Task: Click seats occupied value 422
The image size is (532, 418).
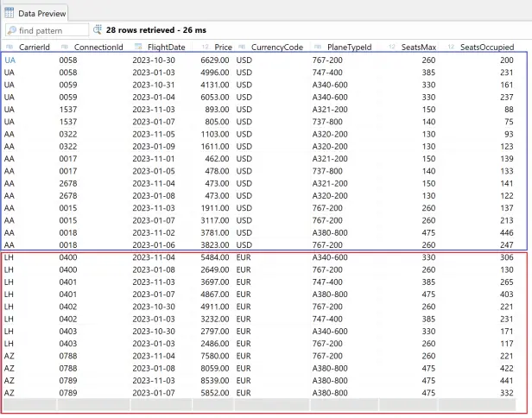Action: coord(507,369)
